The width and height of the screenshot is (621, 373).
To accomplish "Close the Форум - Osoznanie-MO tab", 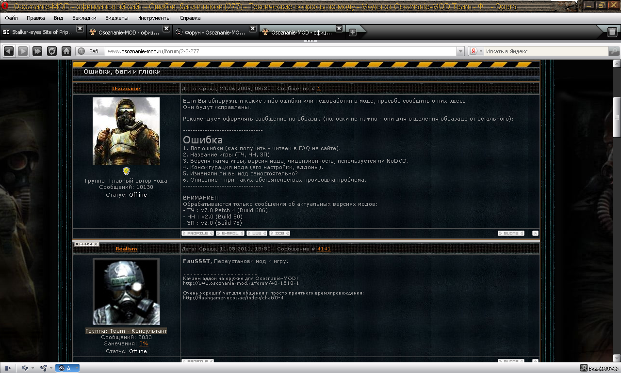I will (x=253, y=29).
